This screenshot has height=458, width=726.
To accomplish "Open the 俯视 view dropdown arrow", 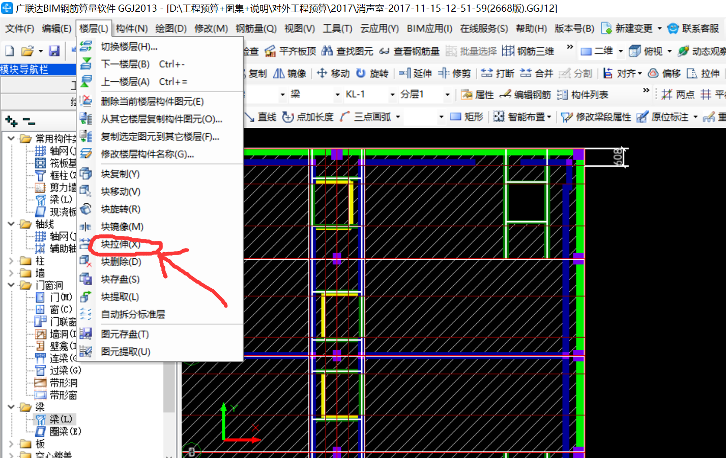I will pos(670,51).
